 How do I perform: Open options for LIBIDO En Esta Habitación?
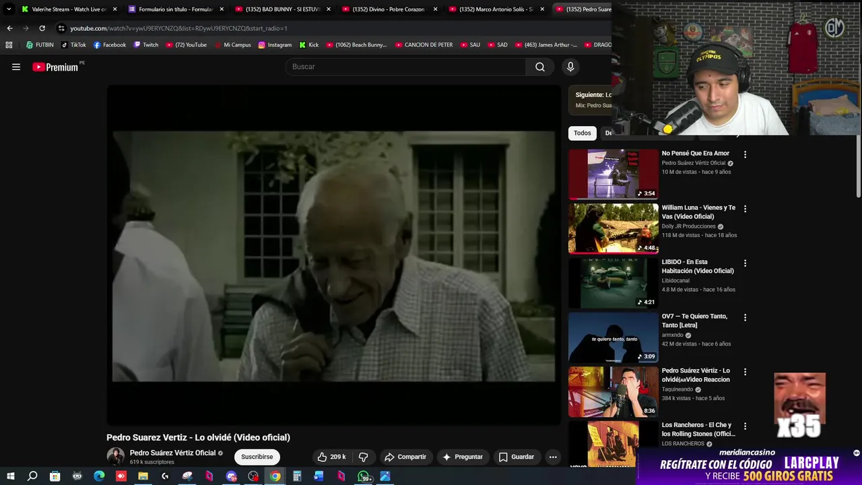pos(745,263)
